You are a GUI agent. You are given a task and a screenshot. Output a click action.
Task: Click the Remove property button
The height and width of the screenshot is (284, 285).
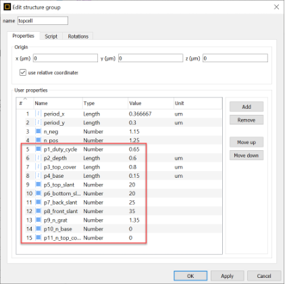pos(247,120)
